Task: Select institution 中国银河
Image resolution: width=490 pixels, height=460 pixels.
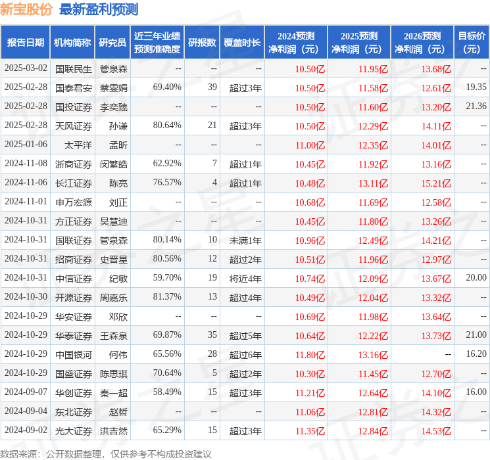Action: [74, 354]
